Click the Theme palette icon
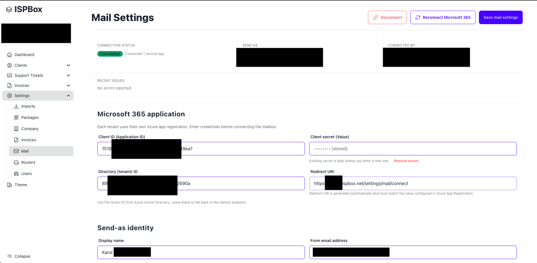 tap(10, 185)
